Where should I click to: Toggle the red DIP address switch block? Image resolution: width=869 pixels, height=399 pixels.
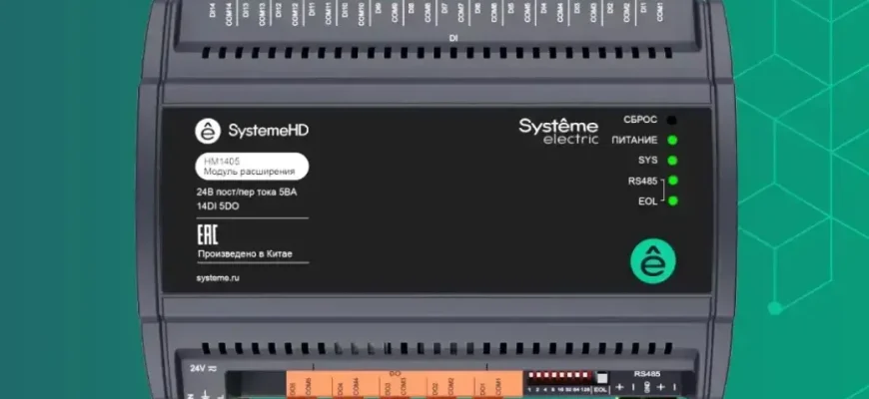pyautogui.click(x=559, y=378)
